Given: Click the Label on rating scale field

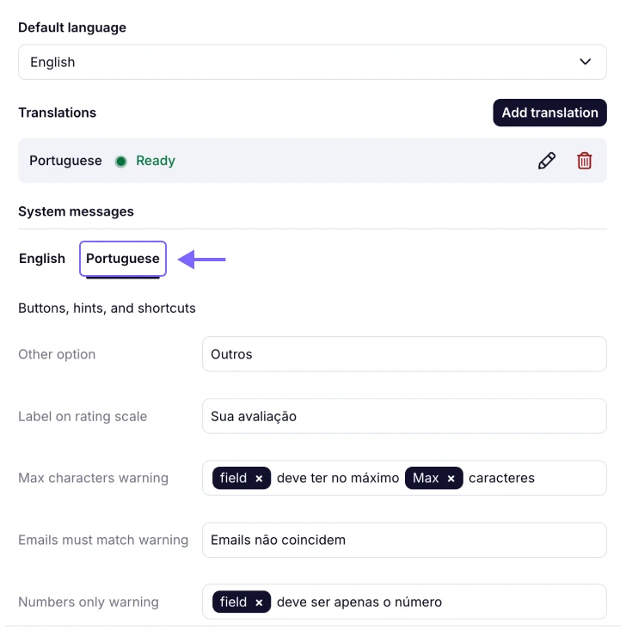Looking at the screenshot, I should coord(404,416).
